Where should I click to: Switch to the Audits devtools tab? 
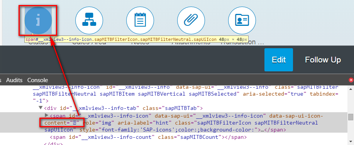14,80
